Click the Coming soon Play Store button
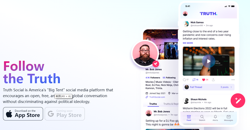 pyautogui.click(x=65, y=114)
